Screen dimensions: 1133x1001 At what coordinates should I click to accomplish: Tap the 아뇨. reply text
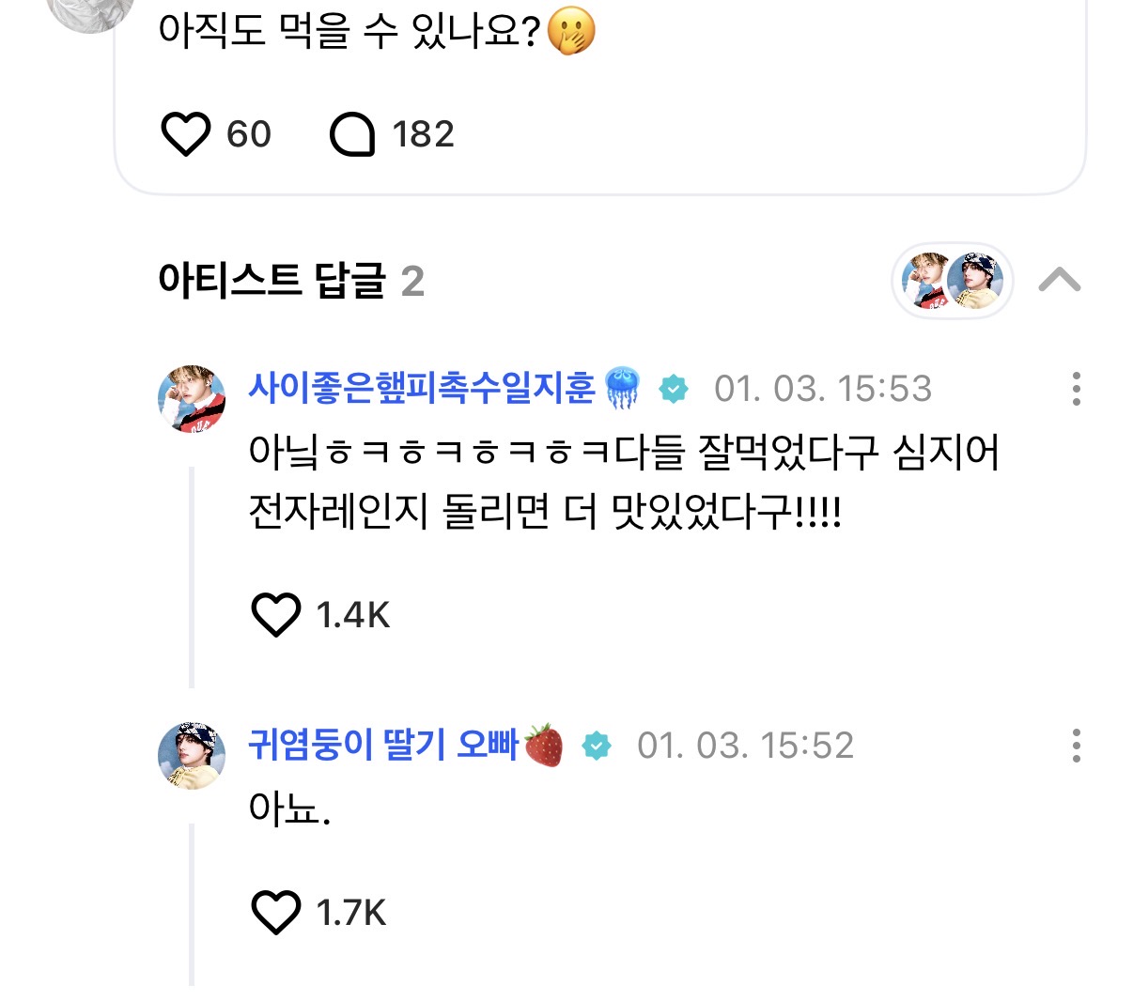(289, 808)
